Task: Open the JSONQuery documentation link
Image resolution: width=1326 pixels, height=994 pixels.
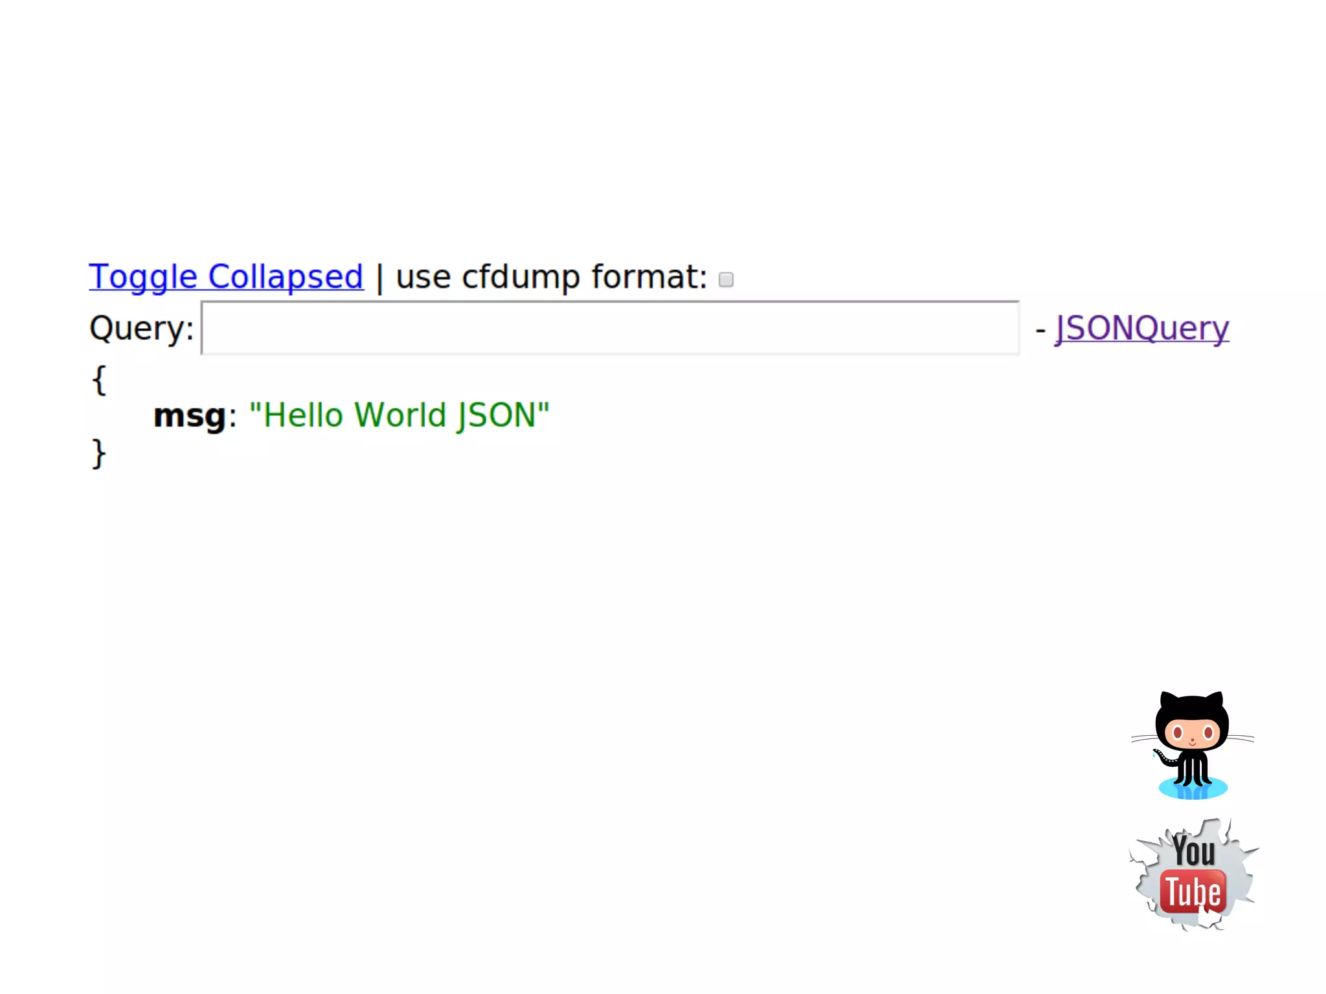Action: pyautogui.click(x=1142, y=328)
